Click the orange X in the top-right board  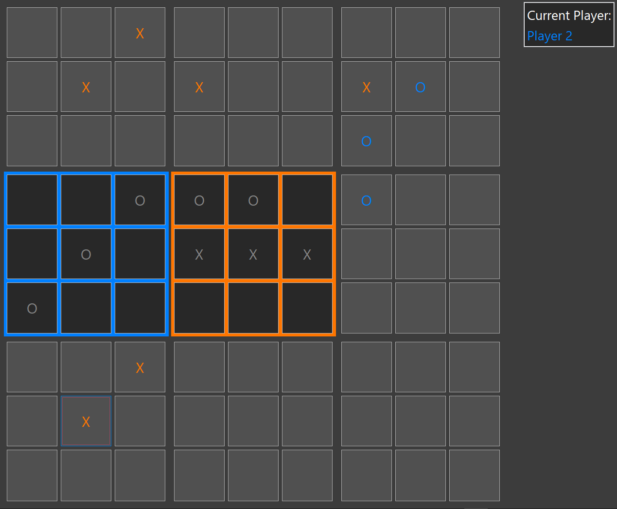tap(367, 87)
